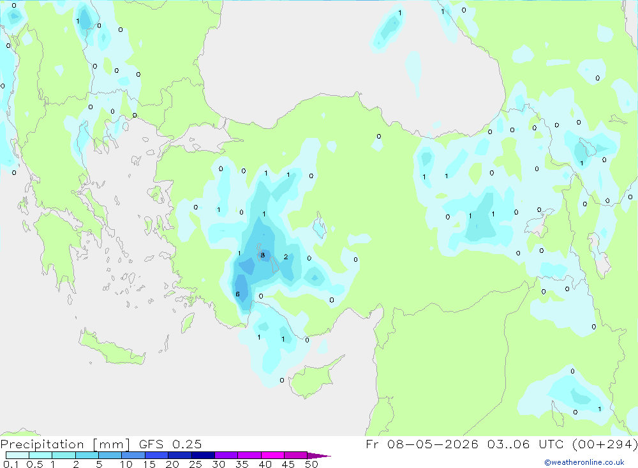The width and height of the screenshot is (638, 468).
Task: Select the 2–5 mm legend color swatch
Action: click(87, 455)
